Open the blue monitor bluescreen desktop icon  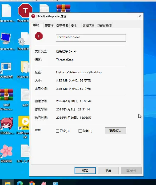[6, 39]
